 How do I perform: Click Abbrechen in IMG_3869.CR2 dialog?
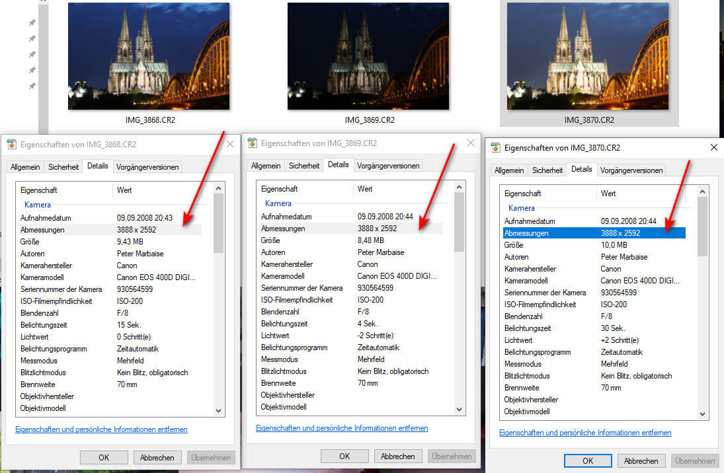(x=397, y=456)
